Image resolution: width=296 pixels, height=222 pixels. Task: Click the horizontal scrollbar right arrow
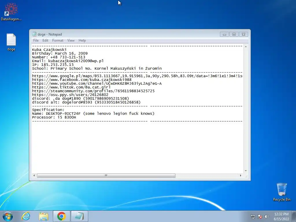(x=240, y=175)
